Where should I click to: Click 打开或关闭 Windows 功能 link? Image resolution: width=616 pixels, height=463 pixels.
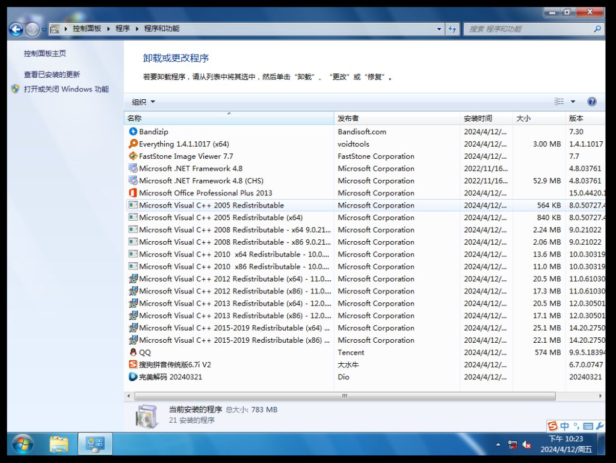[66, 89]
